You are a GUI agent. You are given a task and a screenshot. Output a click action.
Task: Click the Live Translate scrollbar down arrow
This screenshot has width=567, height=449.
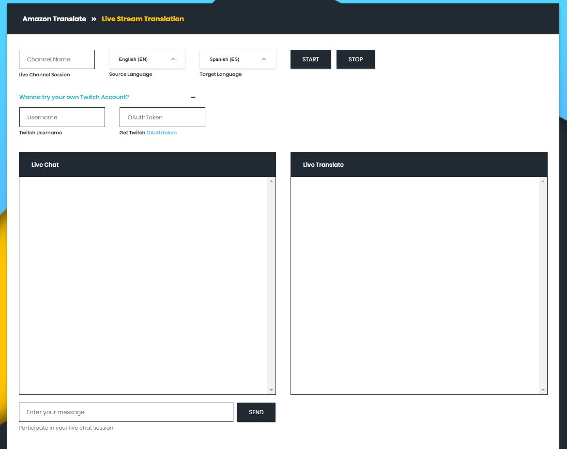click(543, 390)
